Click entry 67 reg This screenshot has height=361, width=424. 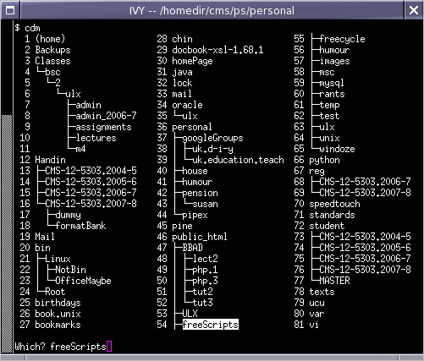317,171
